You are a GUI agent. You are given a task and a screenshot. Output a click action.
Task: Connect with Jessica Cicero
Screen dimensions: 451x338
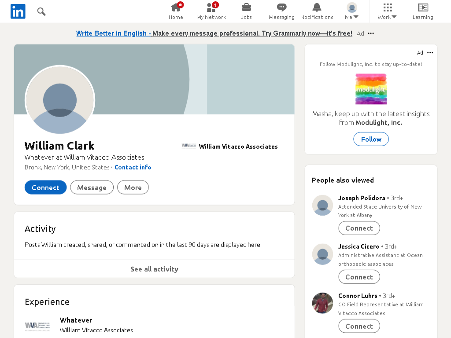pyautogui.click(x=359, y=277)
